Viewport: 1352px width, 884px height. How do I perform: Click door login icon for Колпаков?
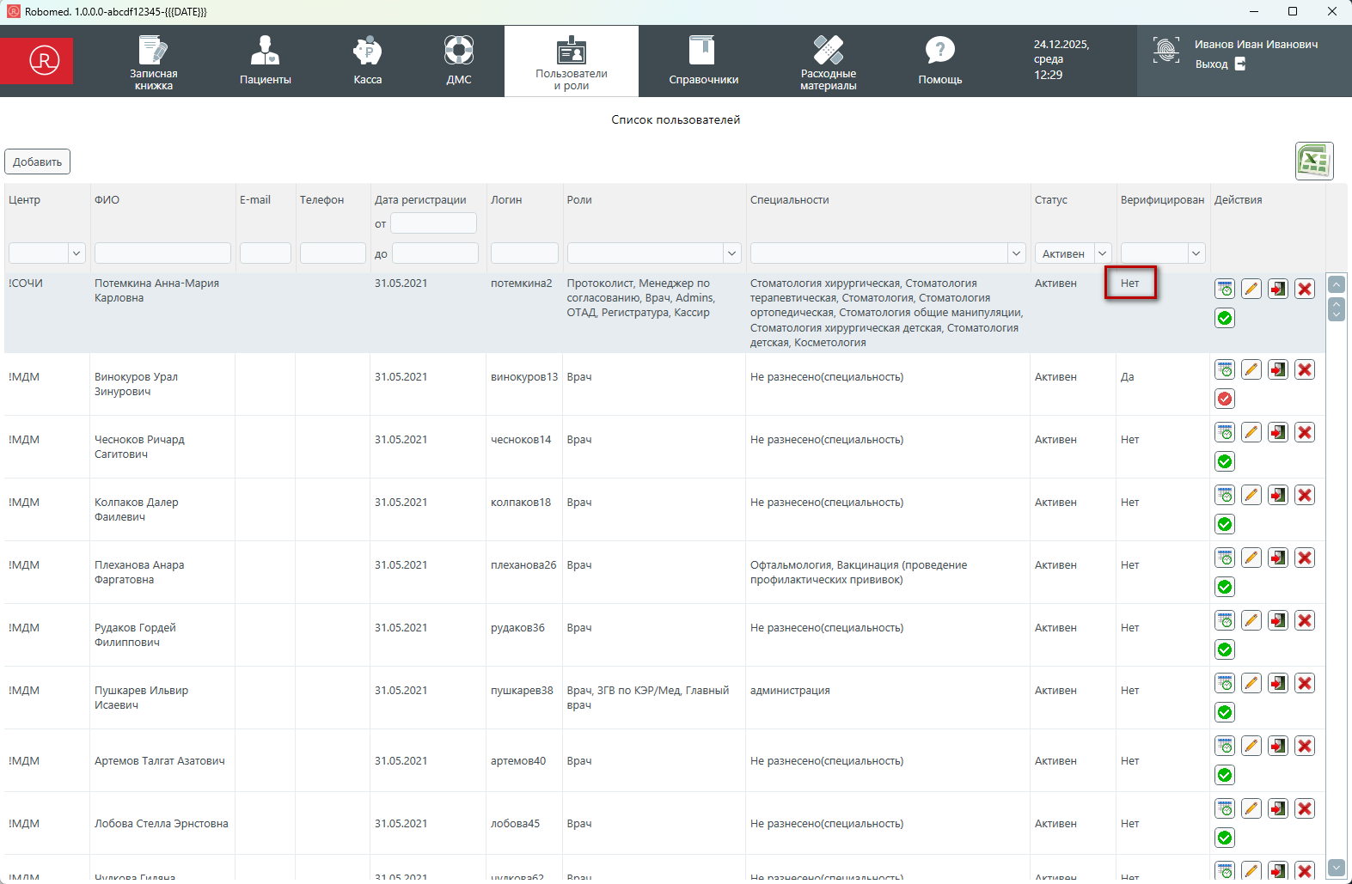(1278, 495)
